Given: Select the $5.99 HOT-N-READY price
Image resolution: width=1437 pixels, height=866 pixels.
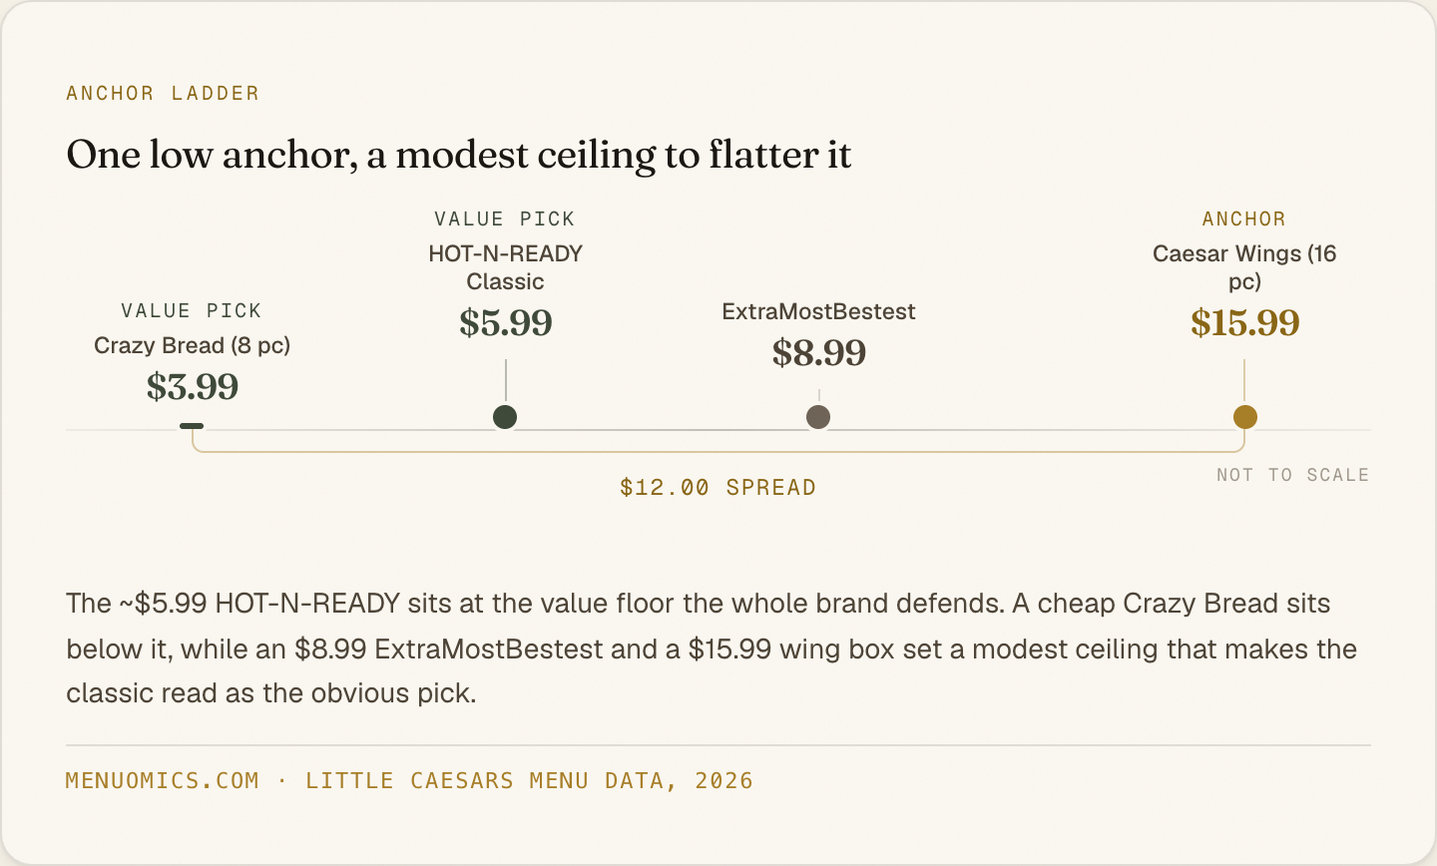Looking at the screenshot, I should click(506, 322).
